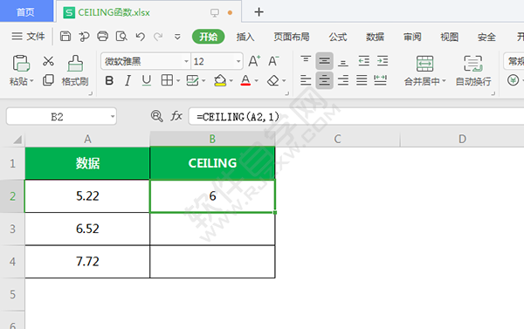Switch to 数据 tab
Image resolution: width=524 pixels, height=329 pixels.
click(x=375, y=37)
